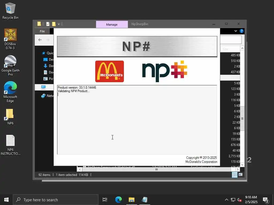
Task: Open the notification center icon
Action: coord(266,200)
